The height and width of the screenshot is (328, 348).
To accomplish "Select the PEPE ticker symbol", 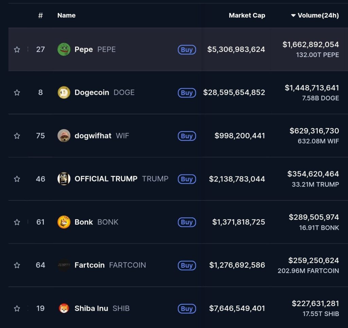I will tap(106, 49).
